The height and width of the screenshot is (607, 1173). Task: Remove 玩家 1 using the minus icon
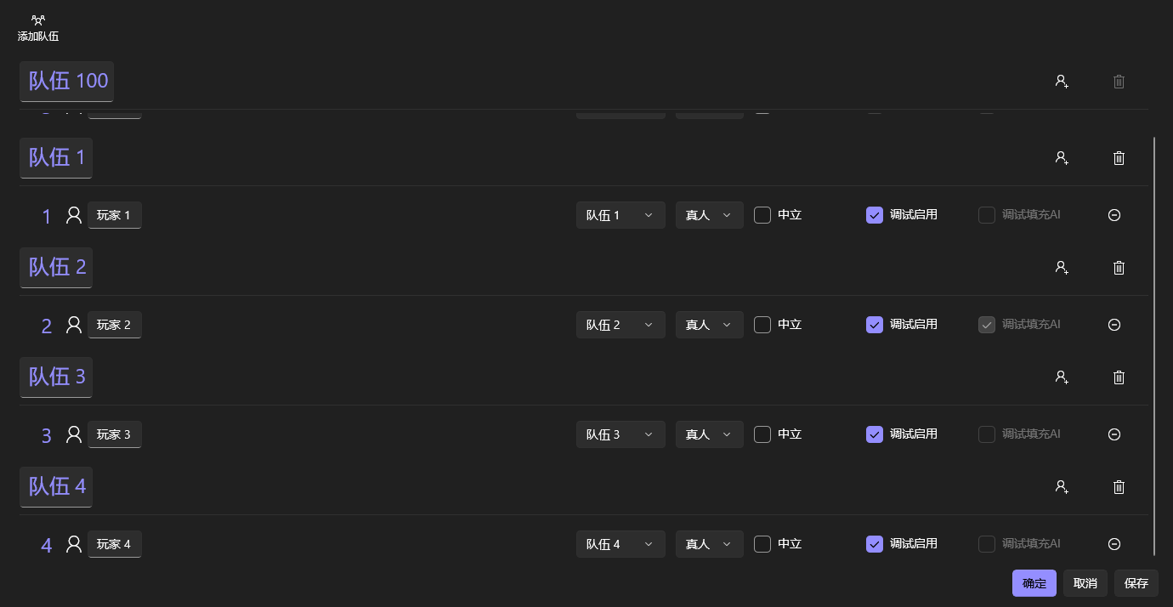click(1114, 215)
